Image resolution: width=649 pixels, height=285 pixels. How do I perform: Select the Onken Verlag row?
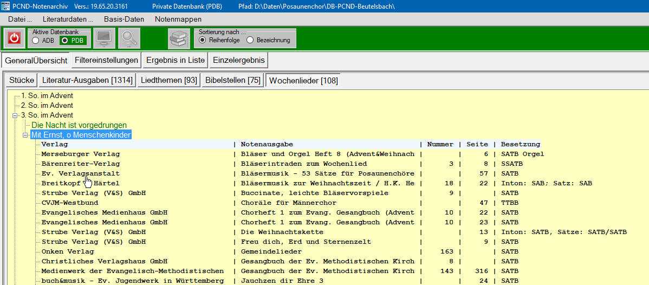pyautogui.click(x=280, y=251)
